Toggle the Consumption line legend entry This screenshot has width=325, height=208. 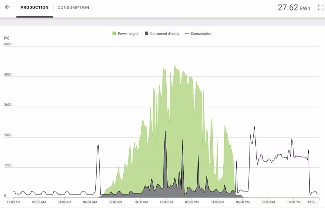[x=198, y=33]
